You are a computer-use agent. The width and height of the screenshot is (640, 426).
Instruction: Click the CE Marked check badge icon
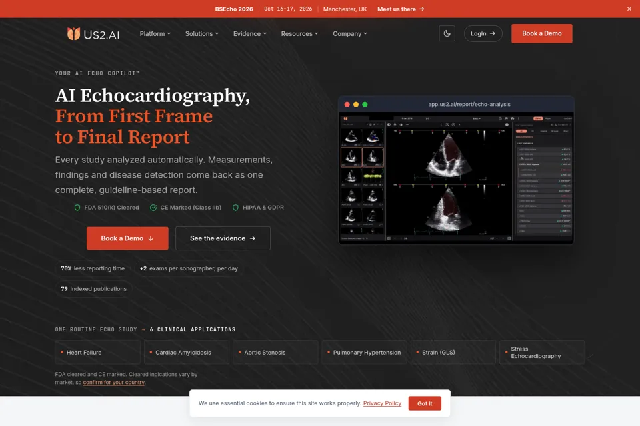(153, 208)
